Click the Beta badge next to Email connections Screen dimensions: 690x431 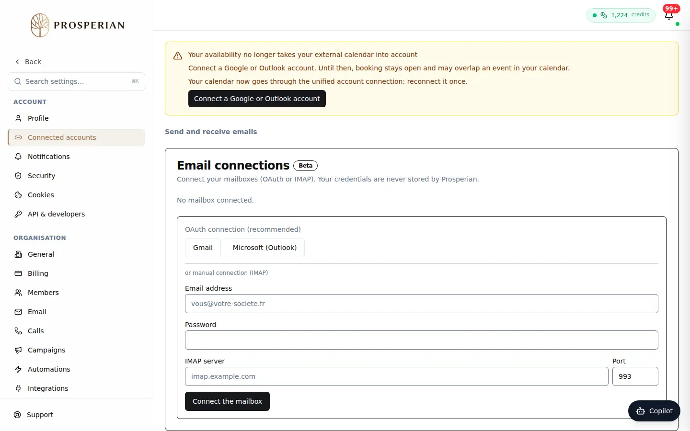(305, 166)
